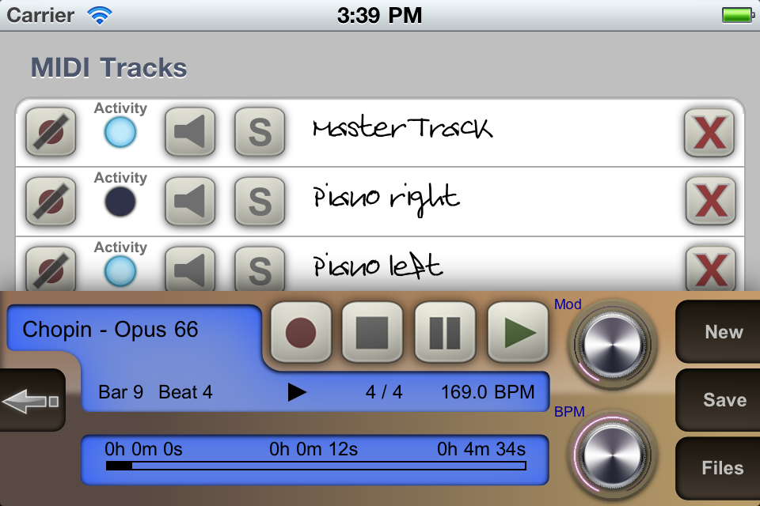
Task: Start recording with the red record button
Action: pos(301,332)
